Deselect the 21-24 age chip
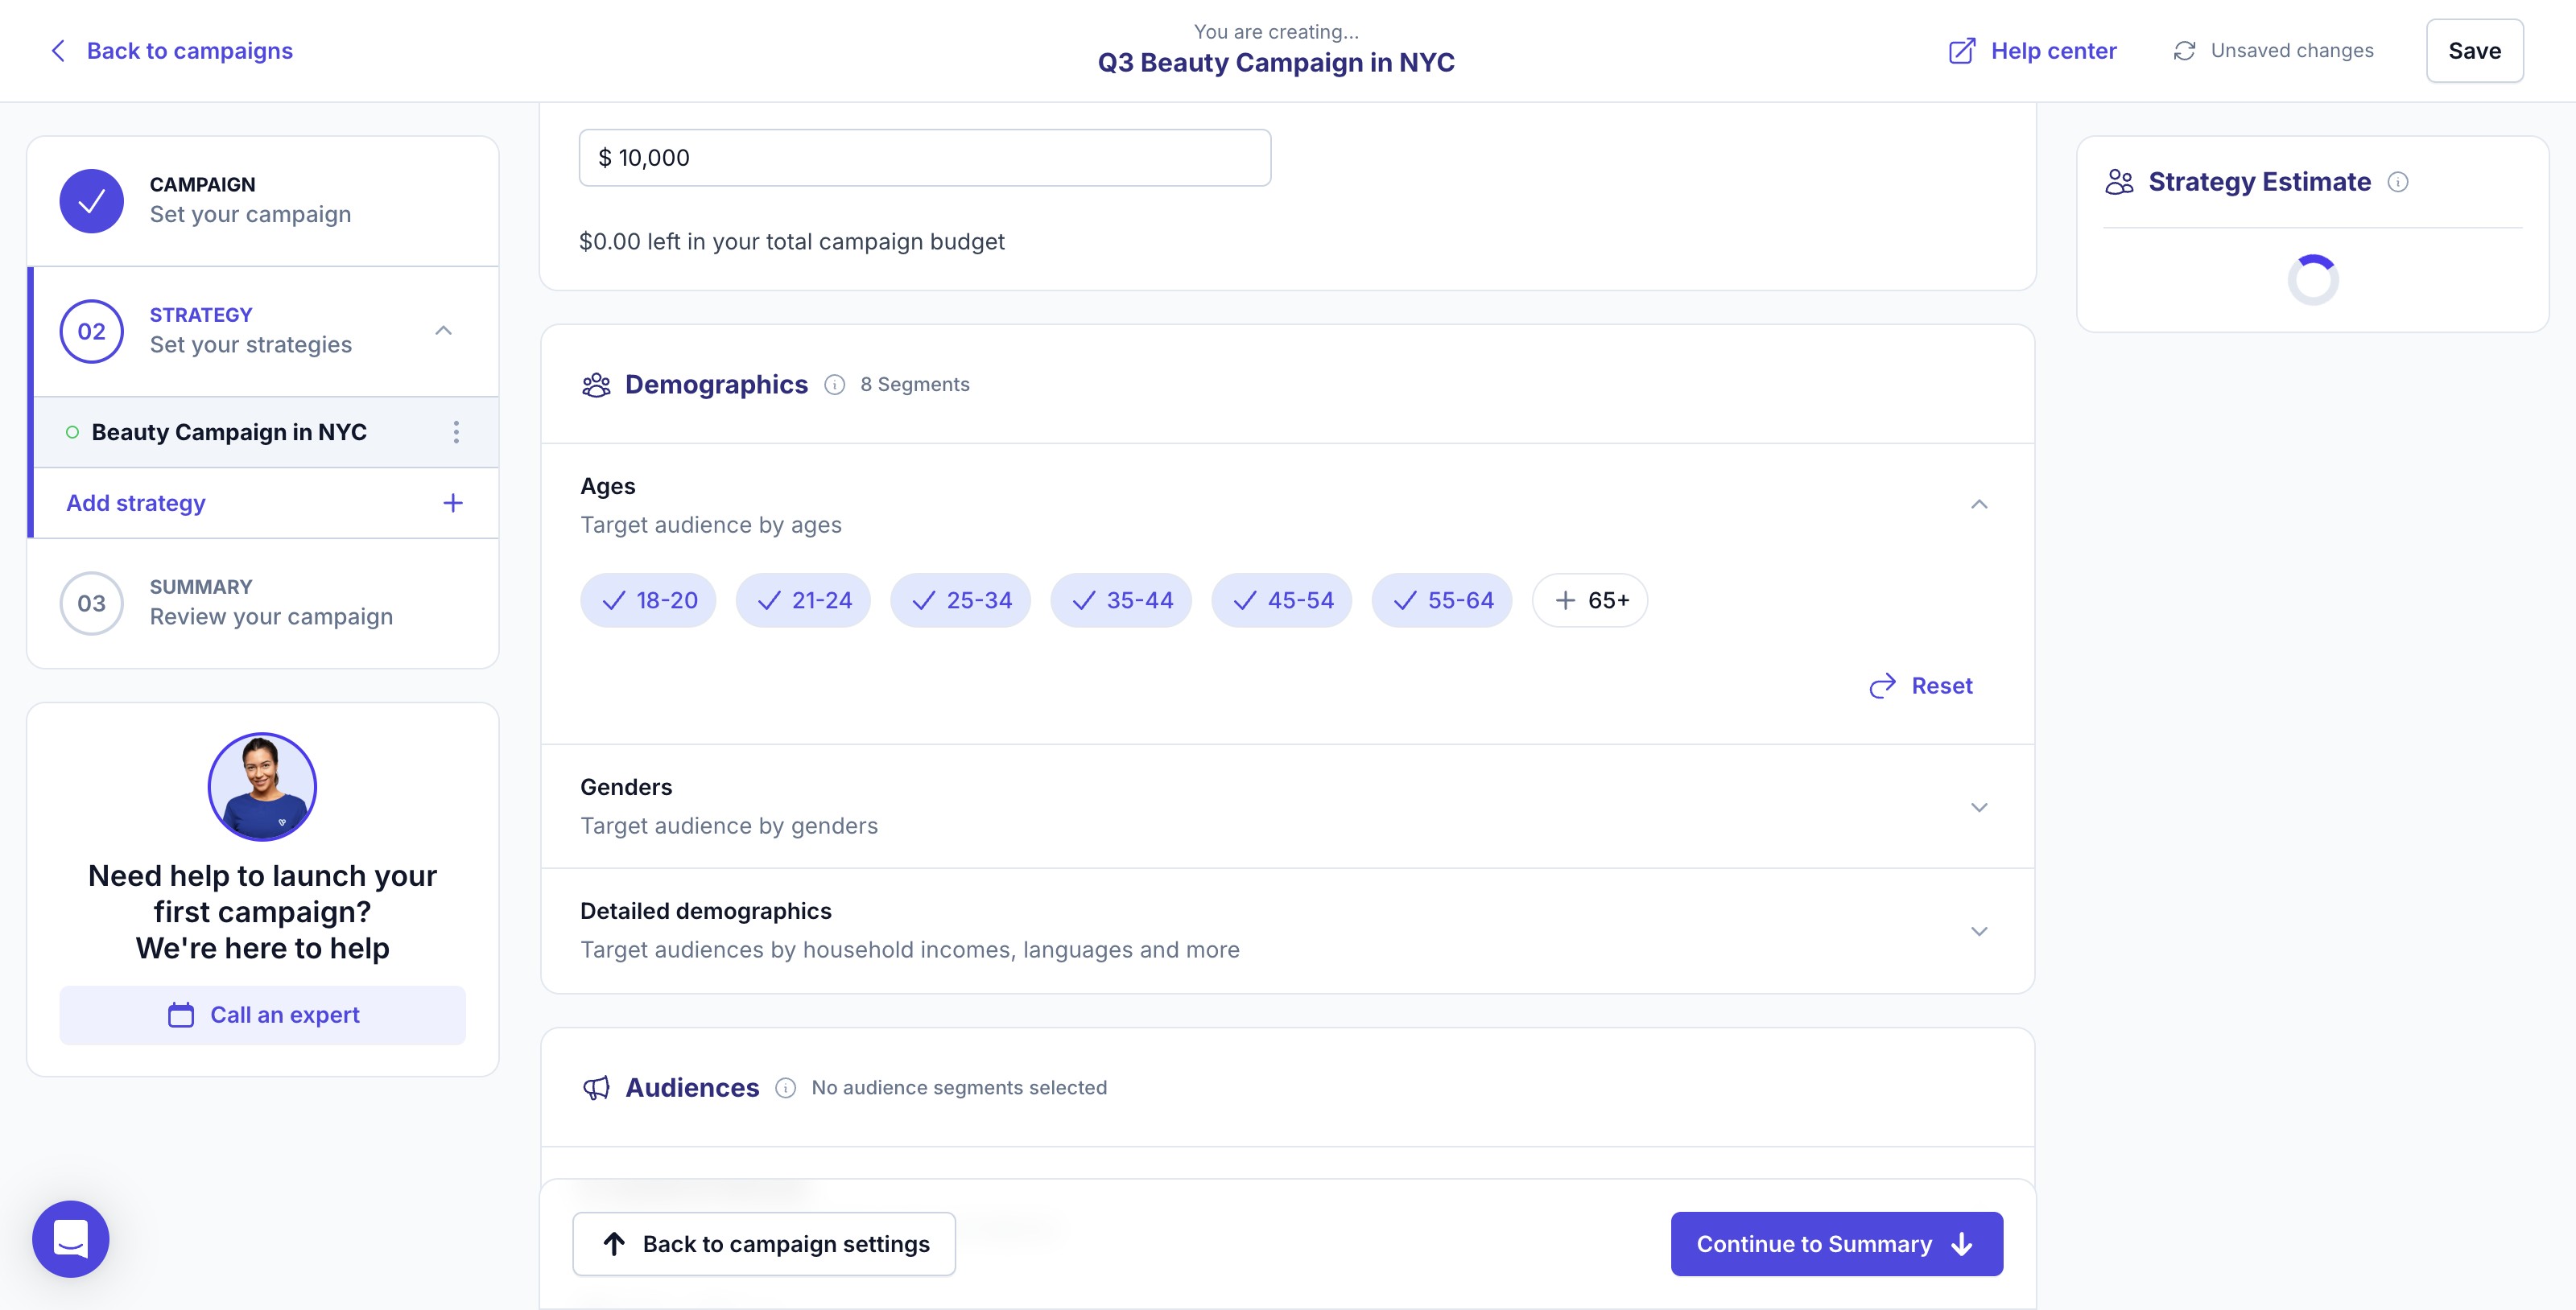This screenshot has width=2576, height=1310. point(803,600)
